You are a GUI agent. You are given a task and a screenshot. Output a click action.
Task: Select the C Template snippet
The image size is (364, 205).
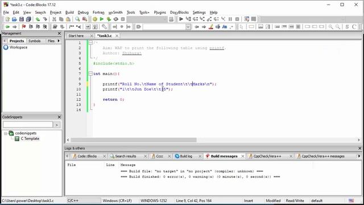tap(30, 139)
